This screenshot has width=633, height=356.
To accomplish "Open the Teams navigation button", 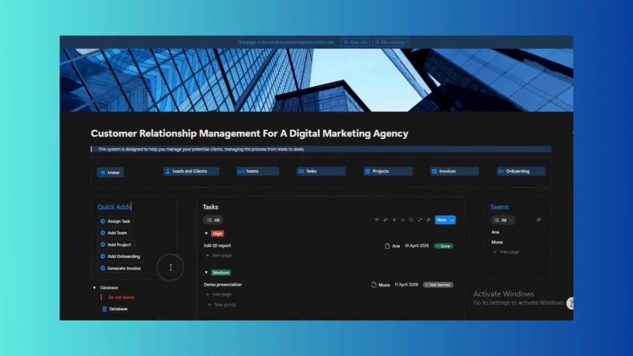I will point(258,171).
